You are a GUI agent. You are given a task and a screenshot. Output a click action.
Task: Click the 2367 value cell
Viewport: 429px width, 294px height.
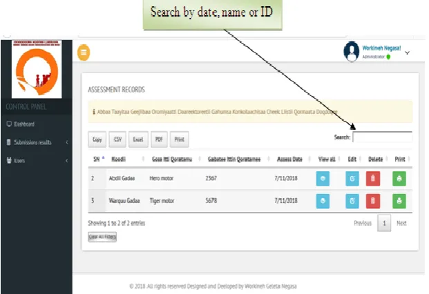click(211, 178)
